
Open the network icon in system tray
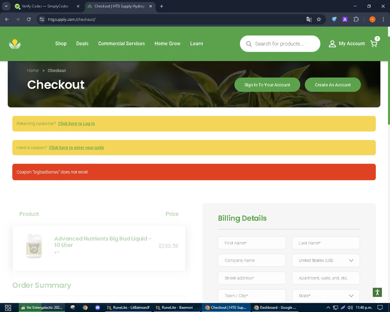pyautogui.click(x=336, y=308)
